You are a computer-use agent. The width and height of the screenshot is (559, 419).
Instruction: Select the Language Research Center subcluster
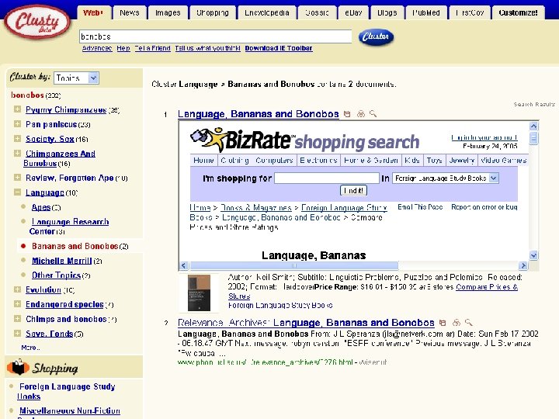tap(69, 227)
